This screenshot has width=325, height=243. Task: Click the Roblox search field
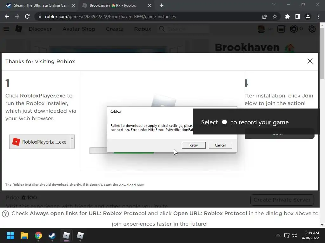(188, 29)
